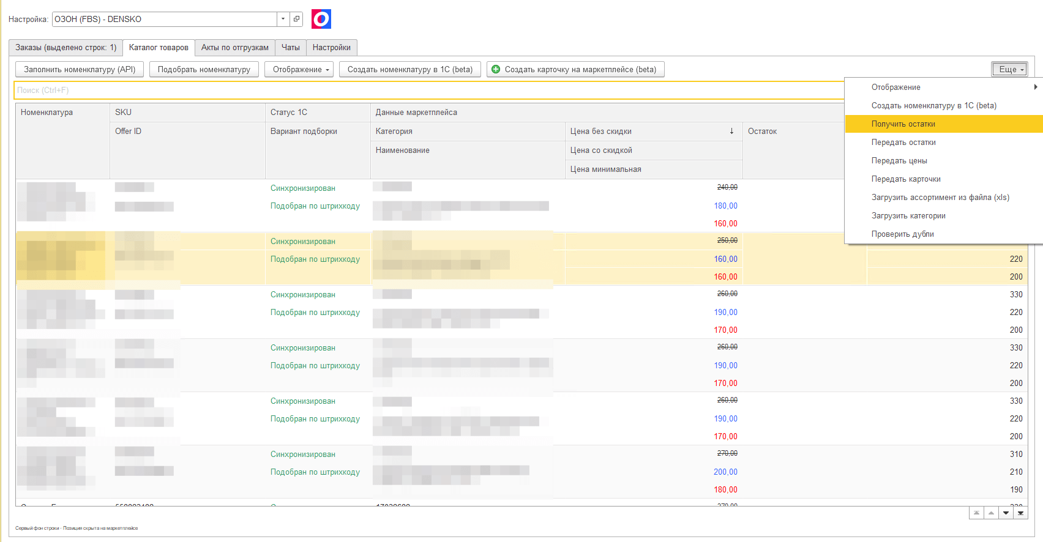Click the Наименование column header

pyautogui.click(x=468, y=160)
